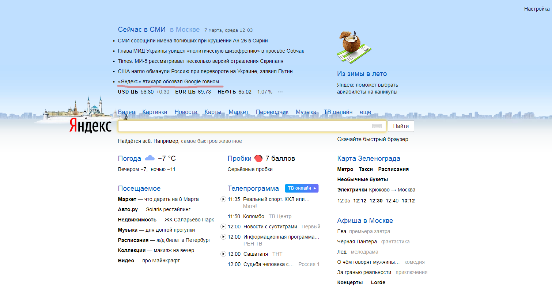
Task: Open the ТВ онлайн service tab
Action: (338, 112)
